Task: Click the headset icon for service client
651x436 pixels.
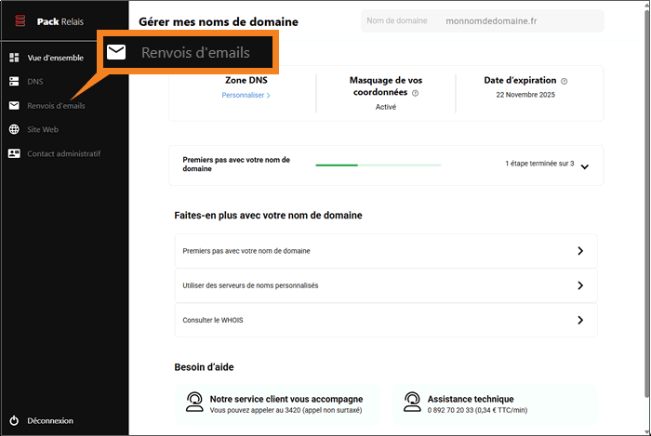Action: 194,402
